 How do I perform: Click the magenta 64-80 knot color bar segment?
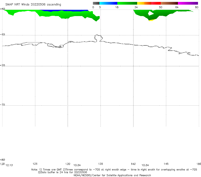188,3
